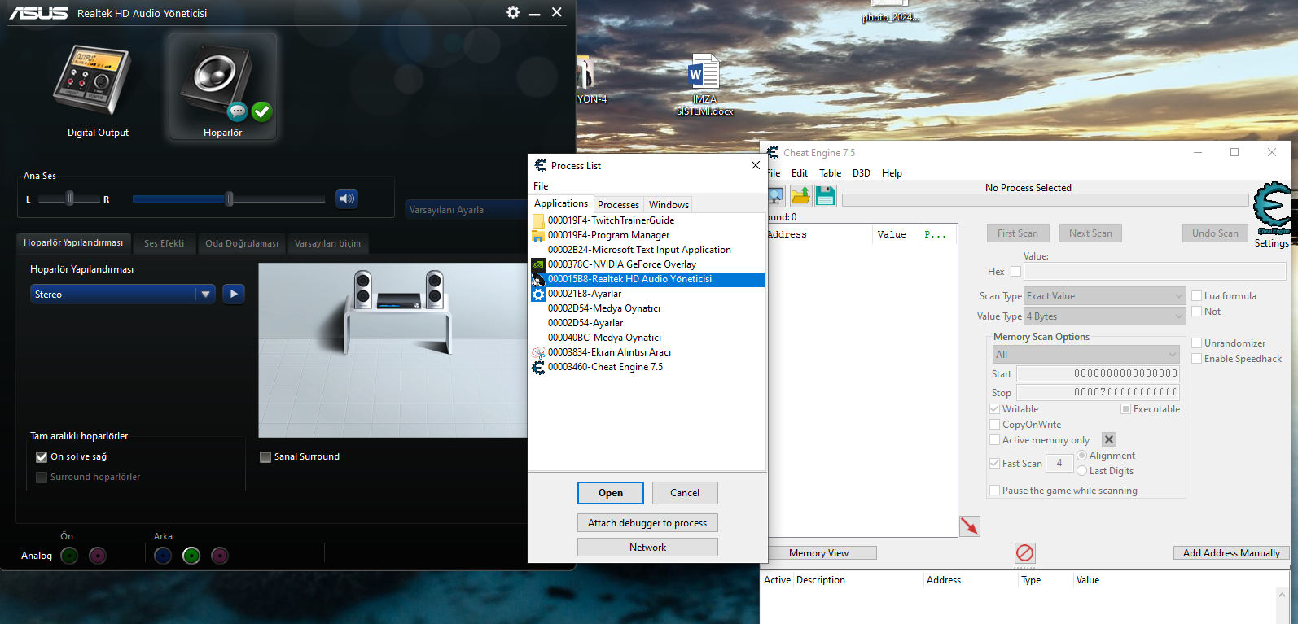Switch to Windows tab in Process List
Screen dimensions: 1298x624
(669, 205)
